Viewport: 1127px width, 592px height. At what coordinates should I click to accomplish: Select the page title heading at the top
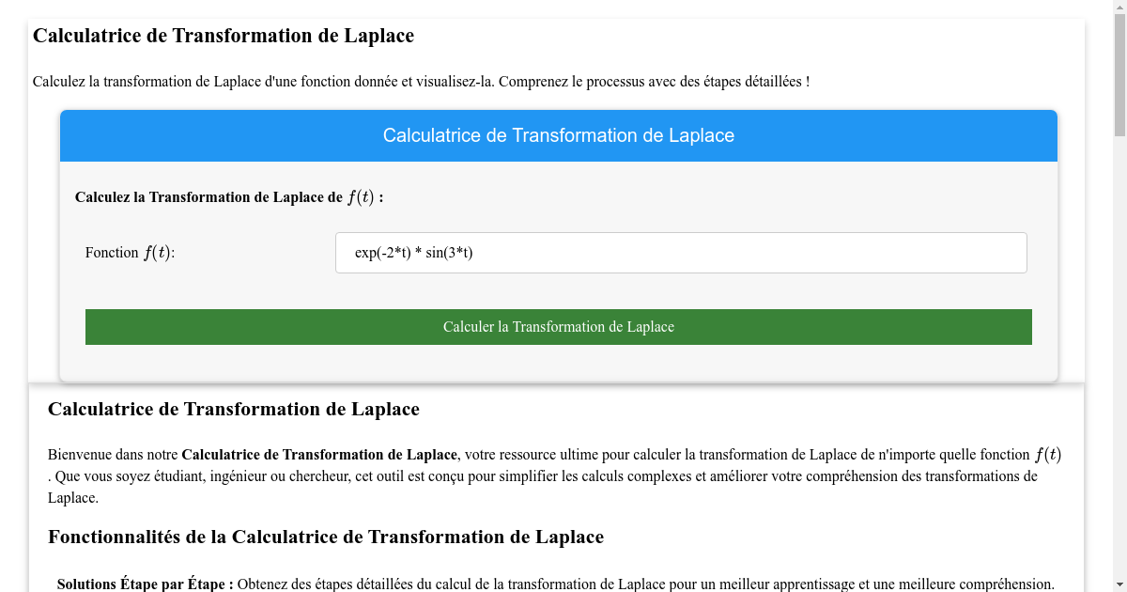click(x=224, y=36)
